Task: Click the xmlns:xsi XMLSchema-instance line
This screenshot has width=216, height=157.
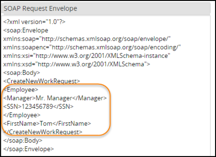Action: pos(87,56)
